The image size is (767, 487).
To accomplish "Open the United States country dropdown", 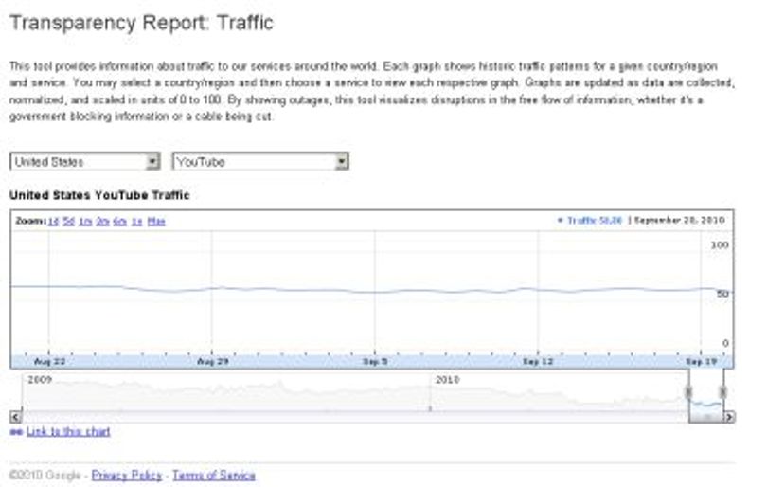I will pyautogui.click(x=84, y=161).
